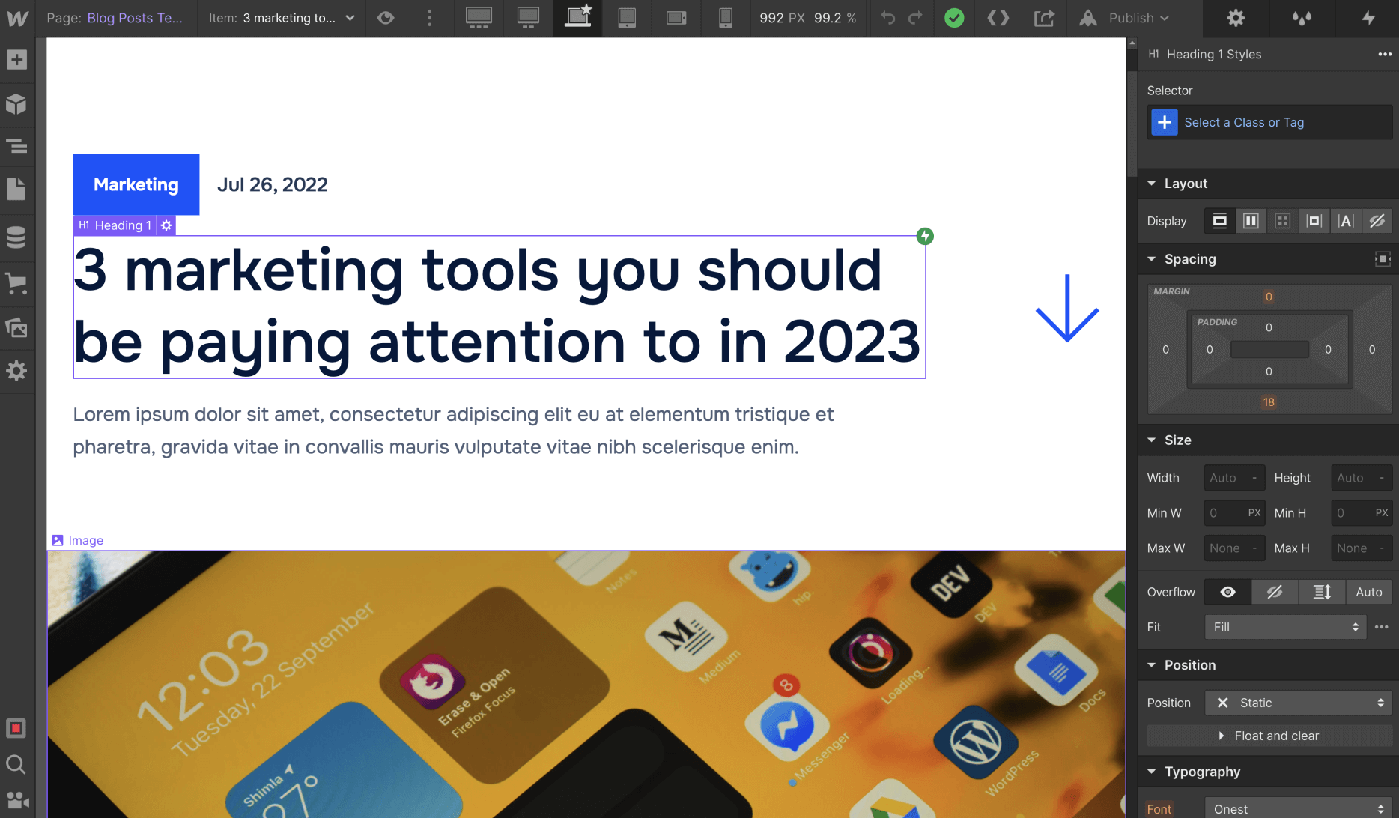Screen dimensions: 1399x818
Task: Open the Add Elements panel
Action: [x=16, y=60]
